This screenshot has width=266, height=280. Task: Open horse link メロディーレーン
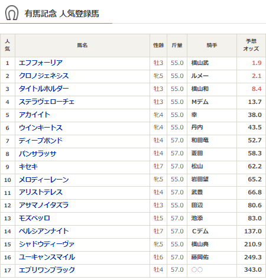pos(44,180)
